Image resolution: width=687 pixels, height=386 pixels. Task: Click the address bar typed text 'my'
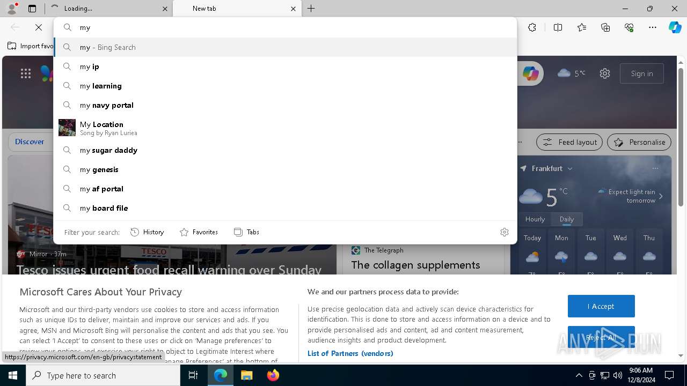click(x=85, y=27)
